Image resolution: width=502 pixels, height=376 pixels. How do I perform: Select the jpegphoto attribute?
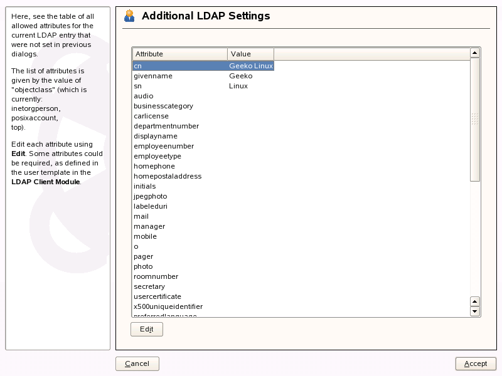click(150, 196)
